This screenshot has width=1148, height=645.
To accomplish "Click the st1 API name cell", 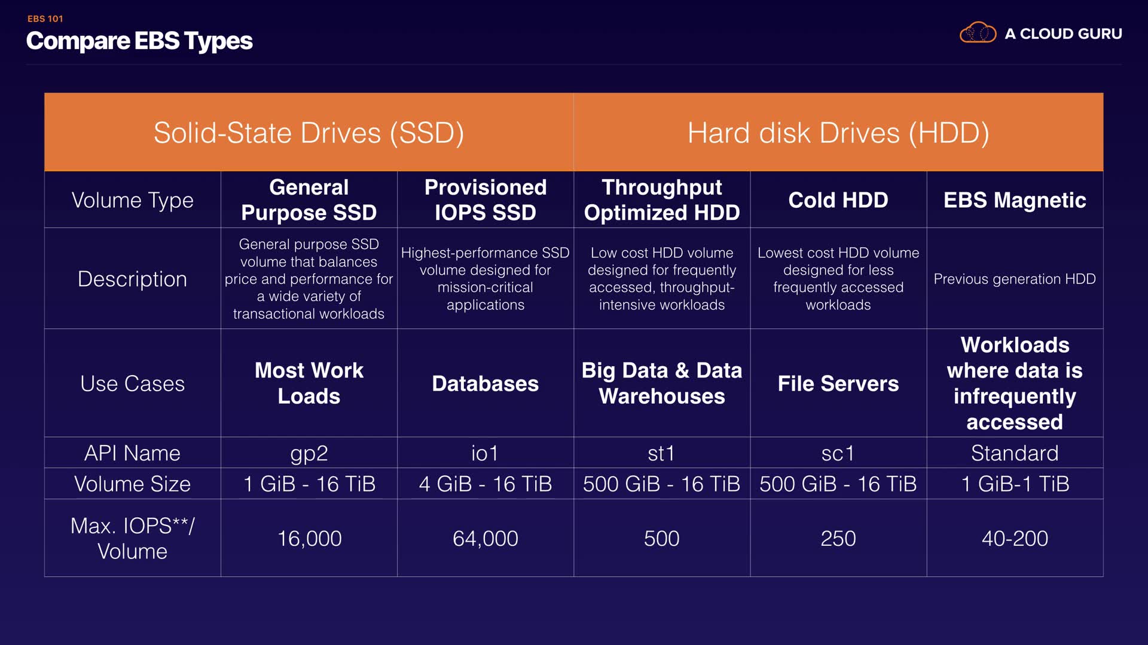I will pos(661,453).
